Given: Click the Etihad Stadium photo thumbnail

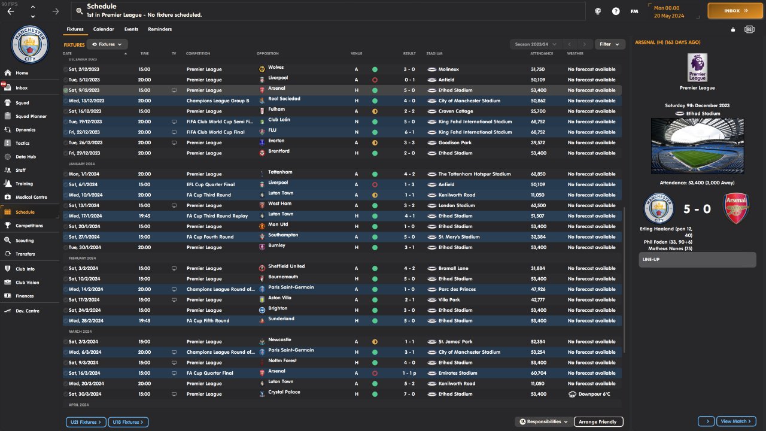Looking at the screenshot, I should [x=697, y=145].
